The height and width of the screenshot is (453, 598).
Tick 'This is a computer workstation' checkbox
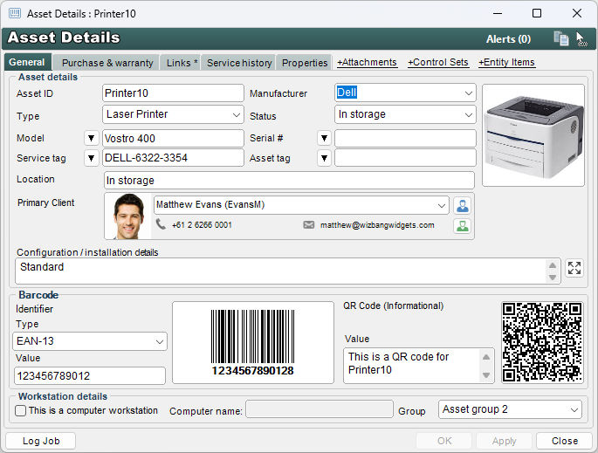[x=21, y=411]
